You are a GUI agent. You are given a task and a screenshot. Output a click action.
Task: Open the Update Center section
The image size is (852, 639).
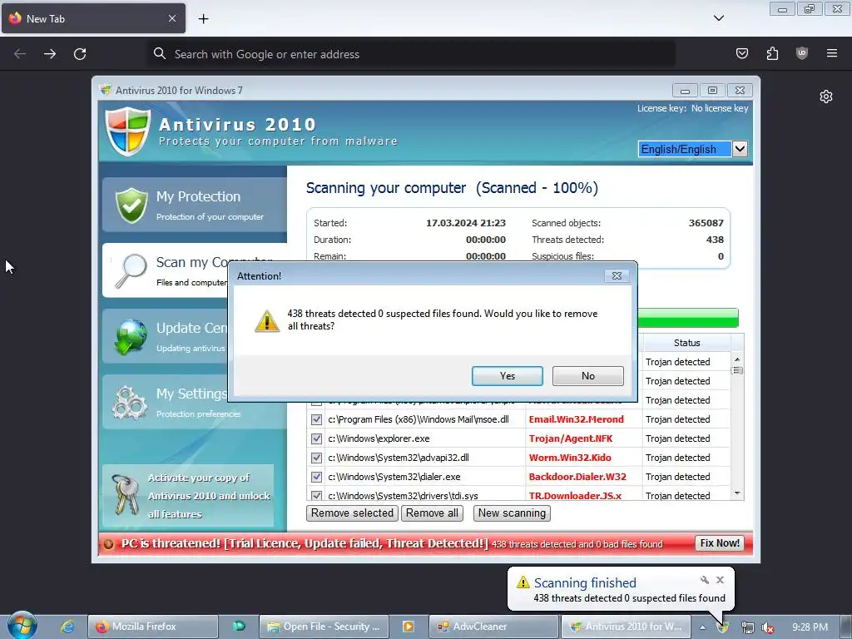click(166, 336)
